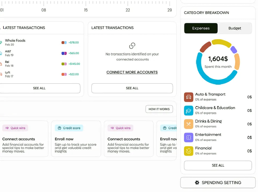Click the account color tag beside Rei

64,64
